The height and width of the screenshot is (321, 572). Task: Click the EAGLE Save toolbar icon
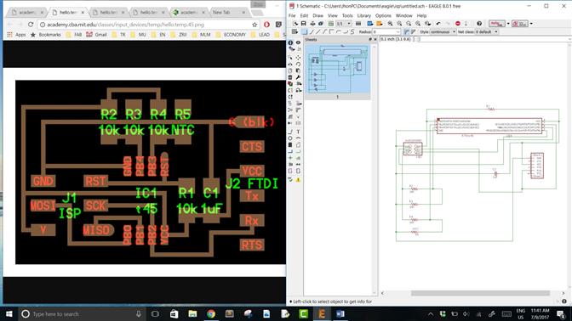click(x=304, y=24)
